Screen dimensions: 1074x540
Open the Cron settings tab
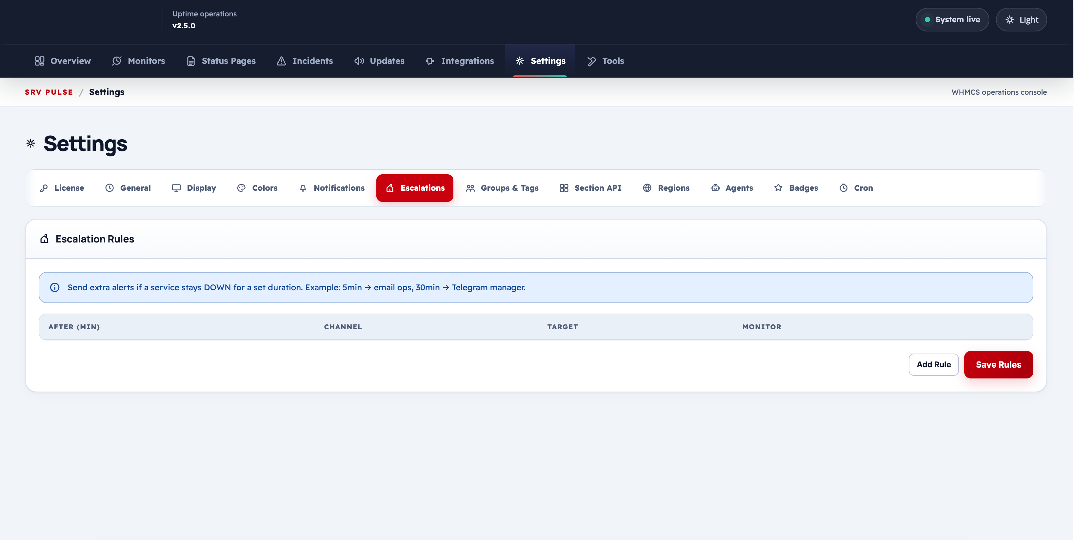tap(856, 188)
